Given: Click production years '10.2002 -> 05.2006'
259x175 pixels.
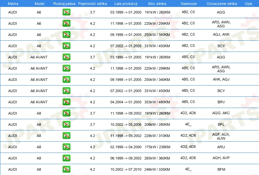Looking at the screenshot, I should coord(126,124).
